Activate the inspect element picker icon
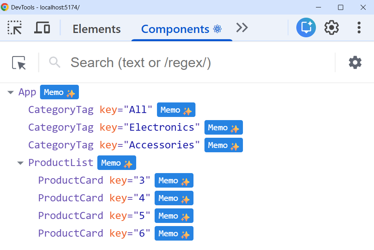374x250 pixels. coord(14,27)
